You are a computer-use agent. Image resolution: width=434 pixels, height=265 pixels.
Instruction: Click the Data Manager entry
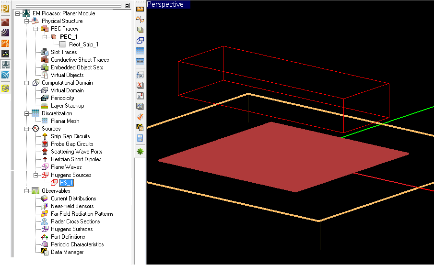[x=67, y=252]
